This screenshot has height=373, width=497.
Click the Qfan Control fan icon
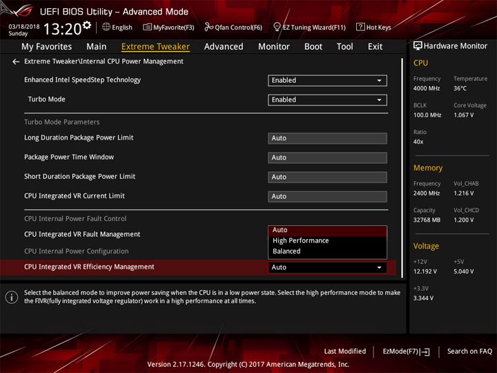(208, 27)
